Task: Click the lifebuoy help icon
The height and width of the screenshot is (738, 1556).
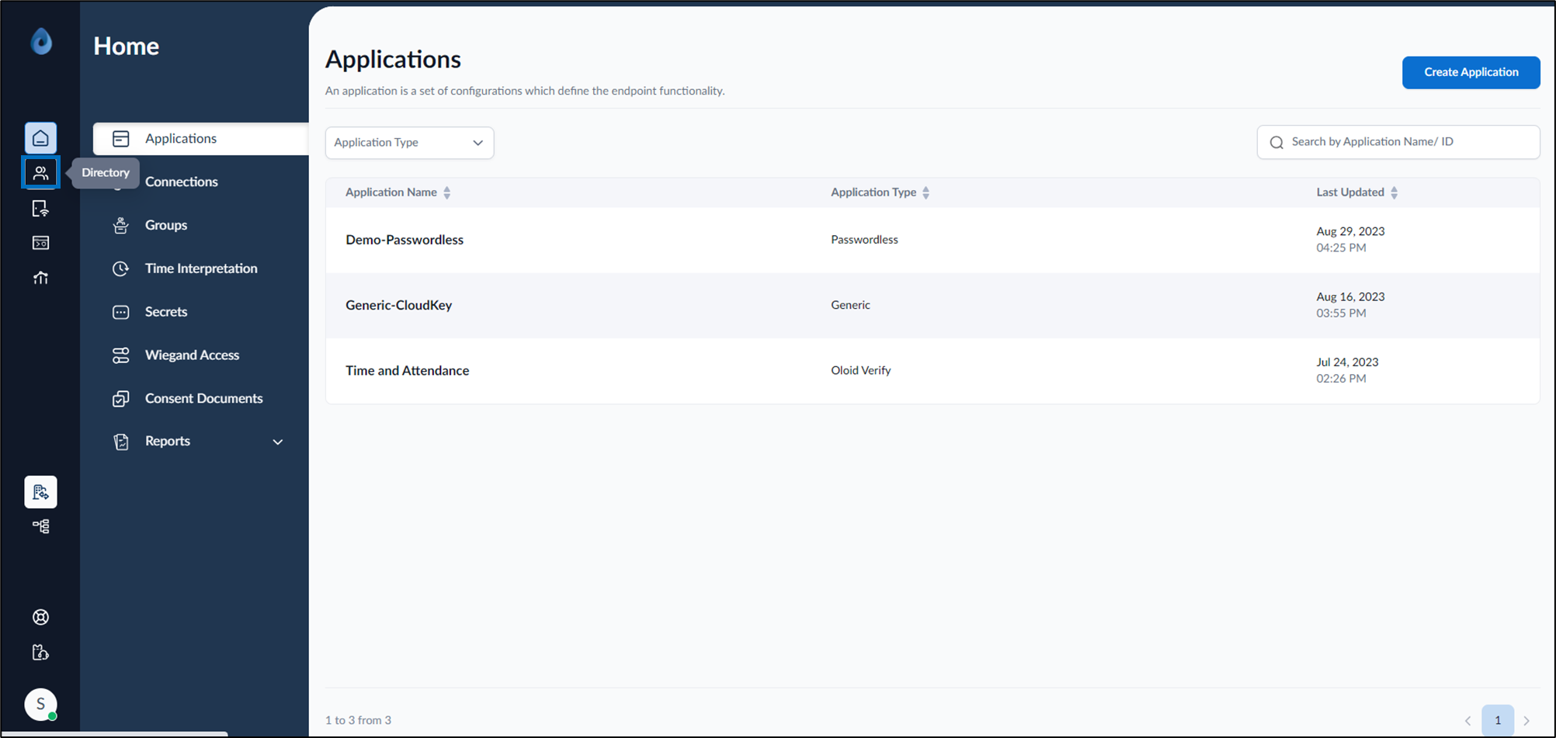Action: (40, 617)
